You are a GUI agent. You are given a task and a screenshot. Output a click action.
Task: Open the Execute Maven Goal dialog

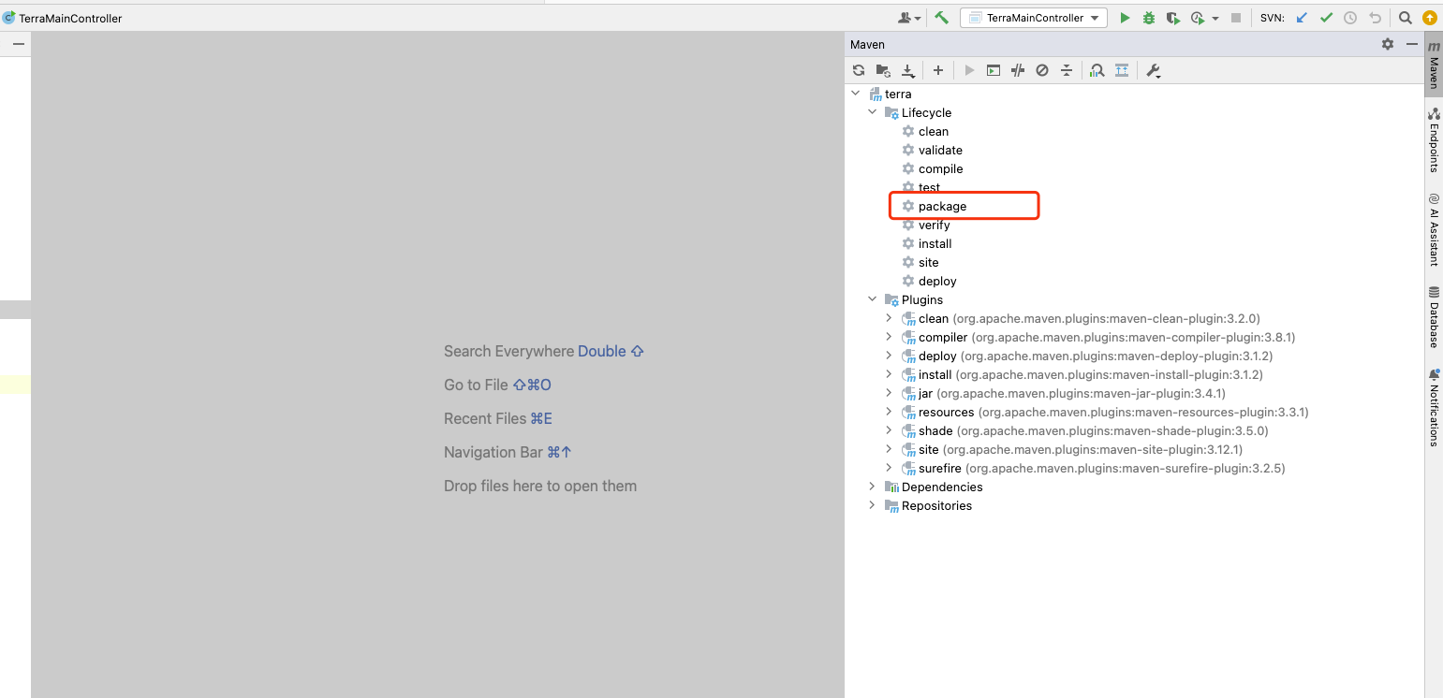[x=994, y=70]
